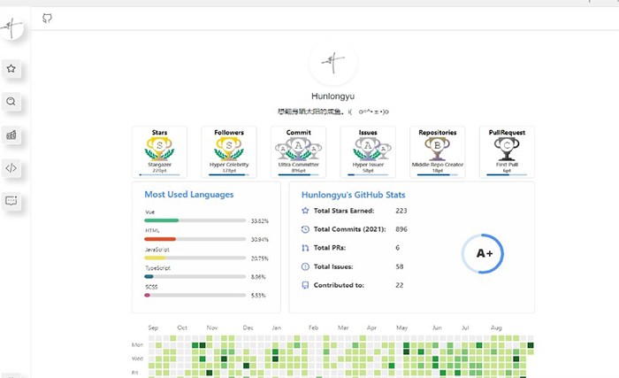Open the GitHub cat icon in top bar

[47, 19]
